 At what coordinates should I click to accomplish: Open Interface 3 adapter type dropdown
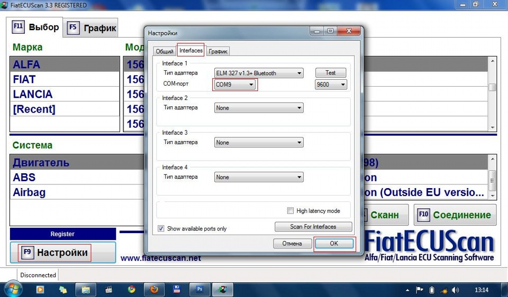(x=259, y=142)
